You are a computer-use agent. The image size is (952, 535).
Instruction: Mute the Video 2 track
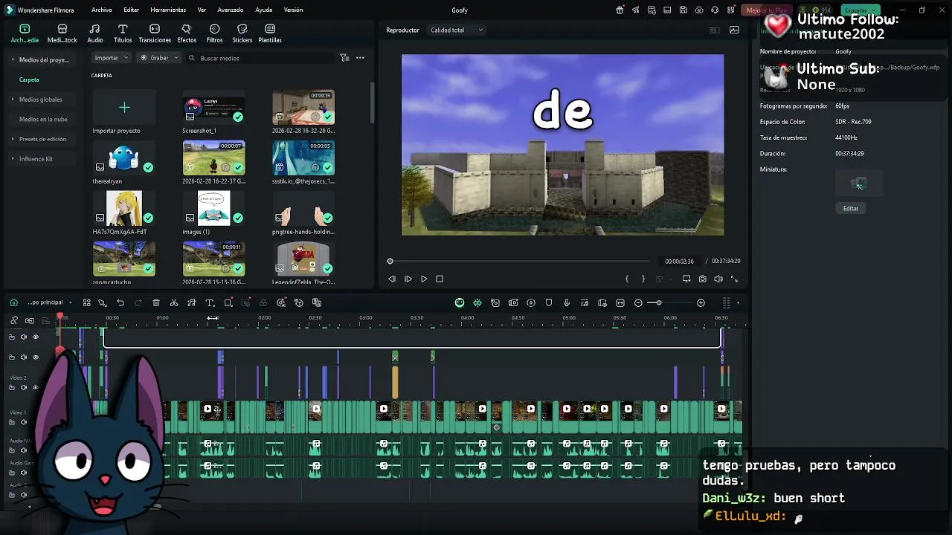[23, 387]
